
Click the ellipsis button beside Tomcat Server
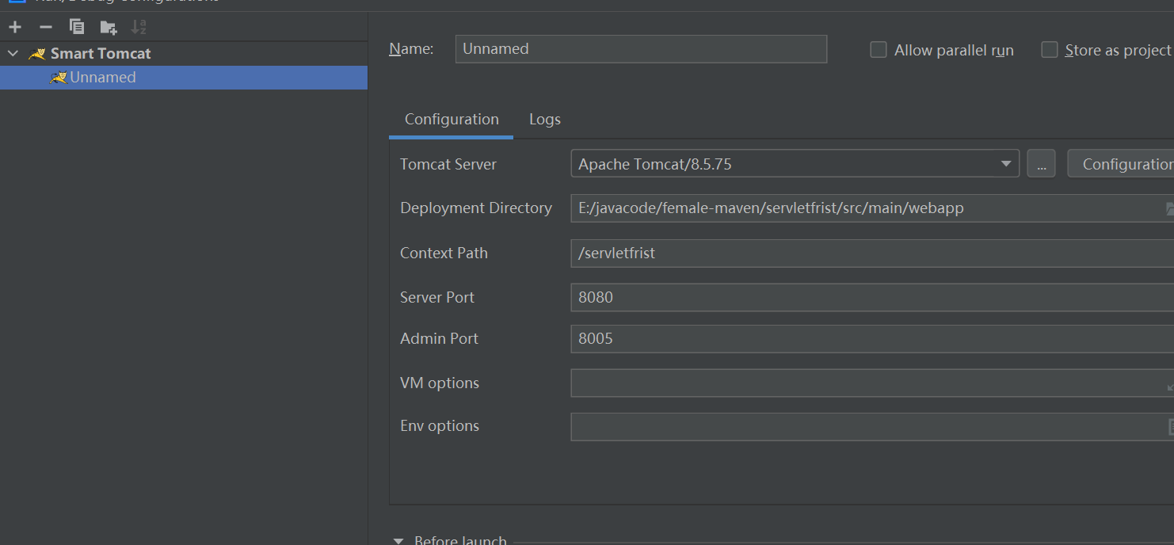pos(1041,164)
